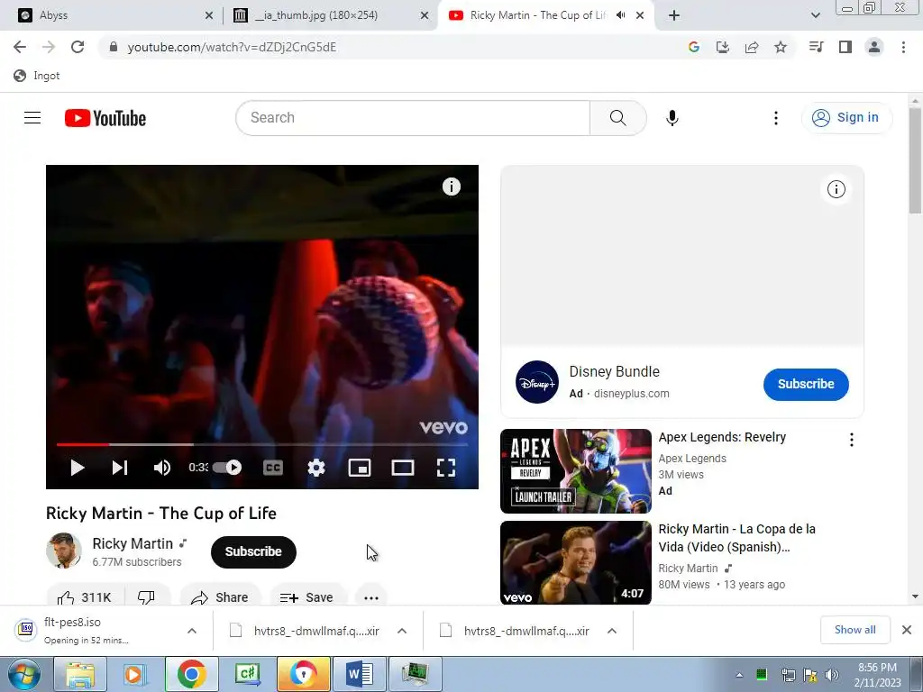Open Windows Start menu
This screenshot has width=923, height=692.
23,674
